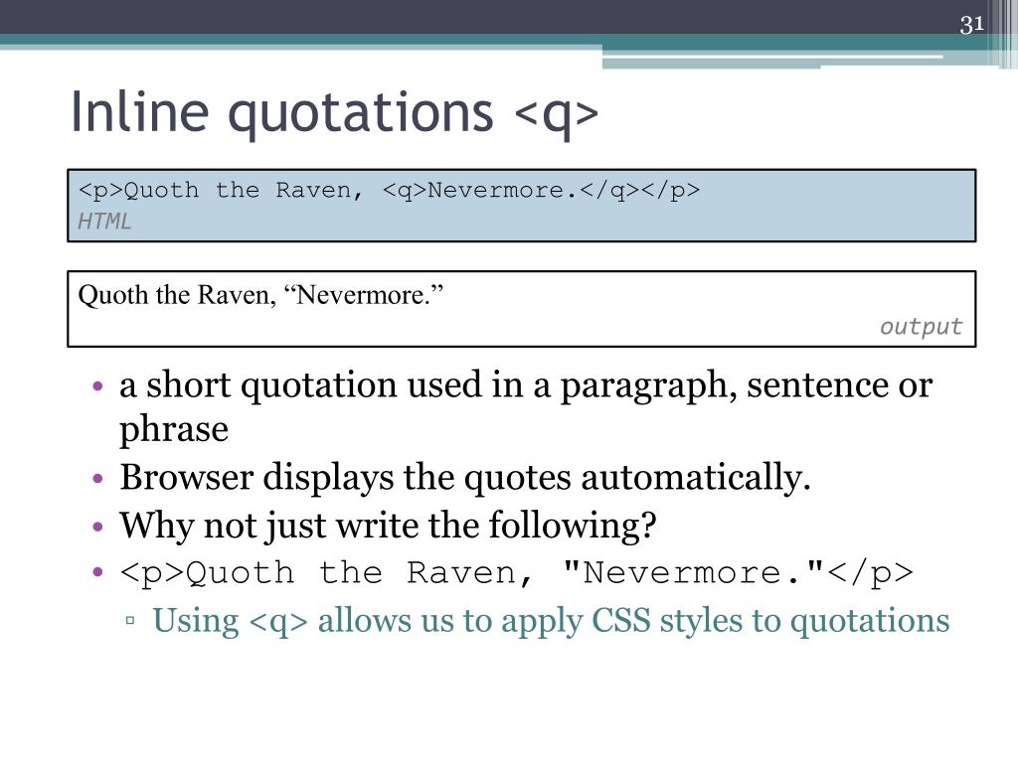Click the HTML code line with <q>Nevermore.</q>
This screenshot has width=1018, height=763.
[x=389, y=190]
